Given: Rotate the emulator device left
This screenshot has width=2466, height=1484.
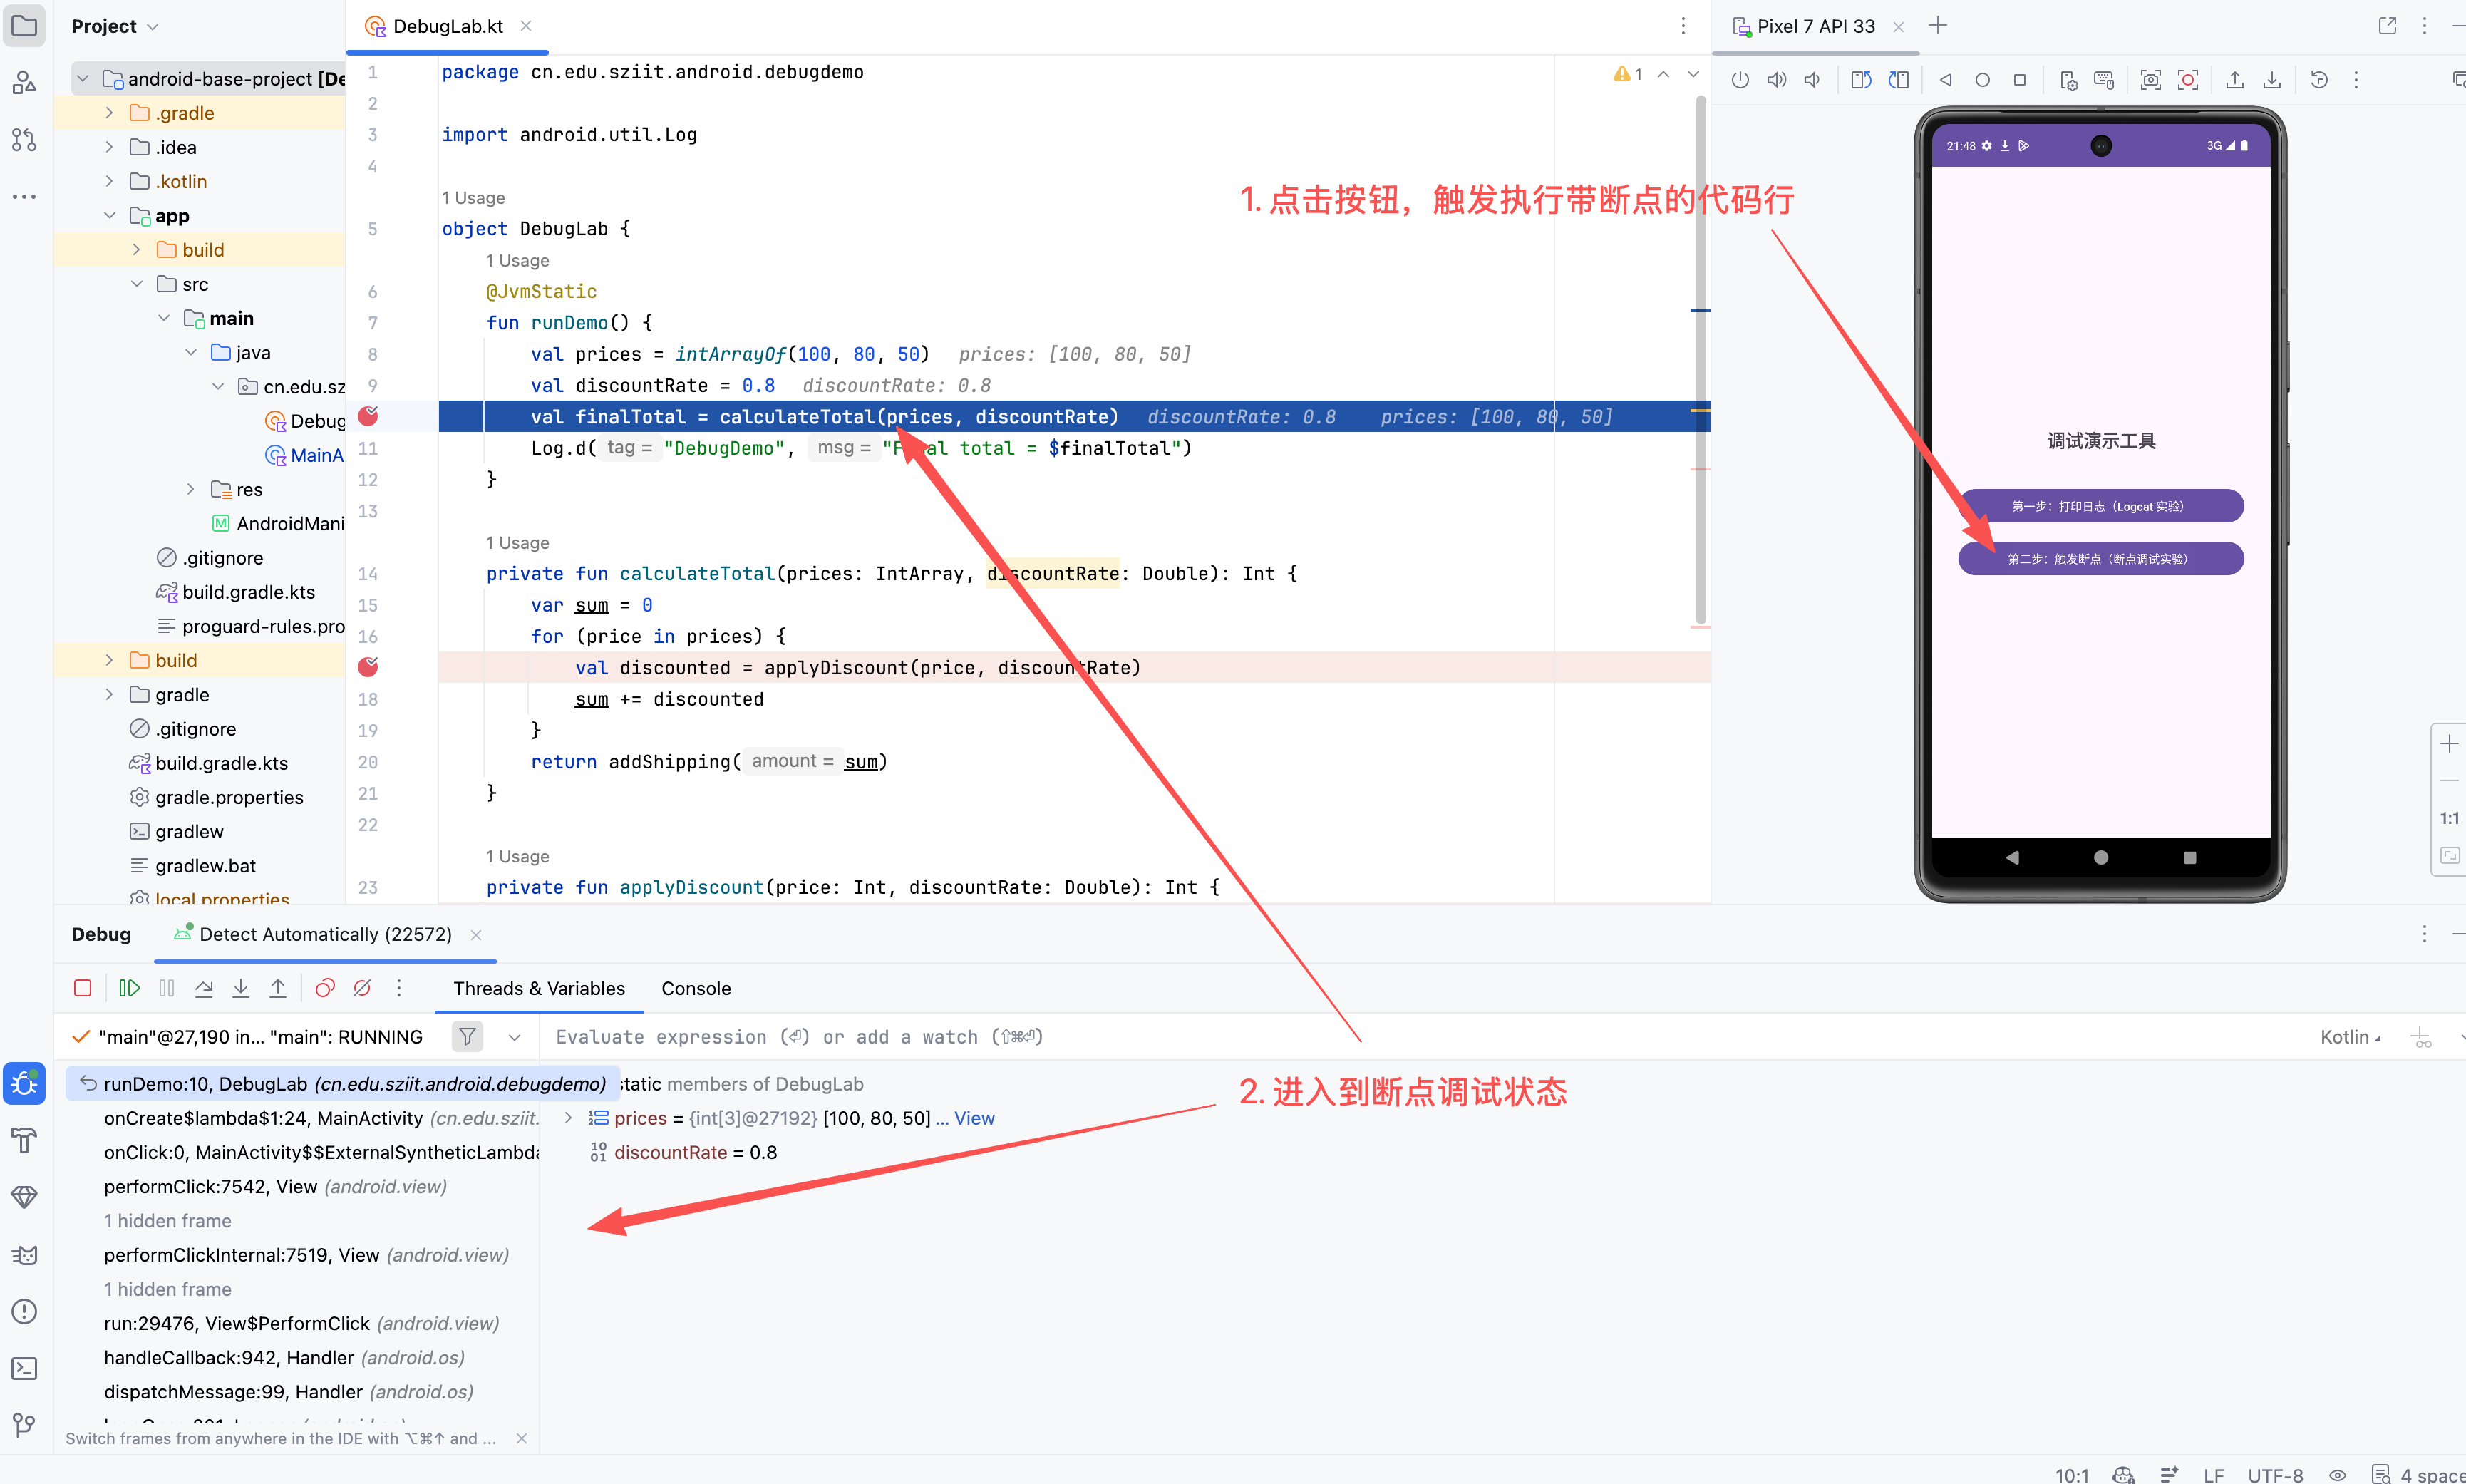Looking at the screenshot, I should (1861, 80).
